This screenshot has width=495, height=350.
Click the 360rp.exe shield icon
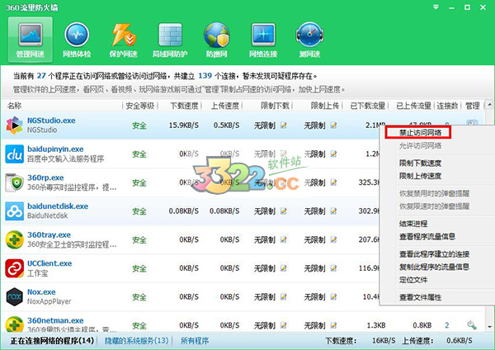(x=15, y=182)
